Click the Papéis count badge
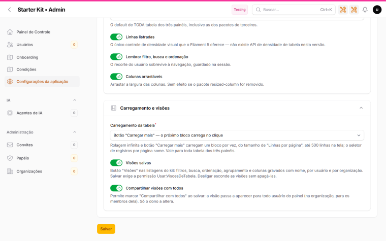Image resolution: width=386 pixels, height=241 pixels. pos(74,158)
